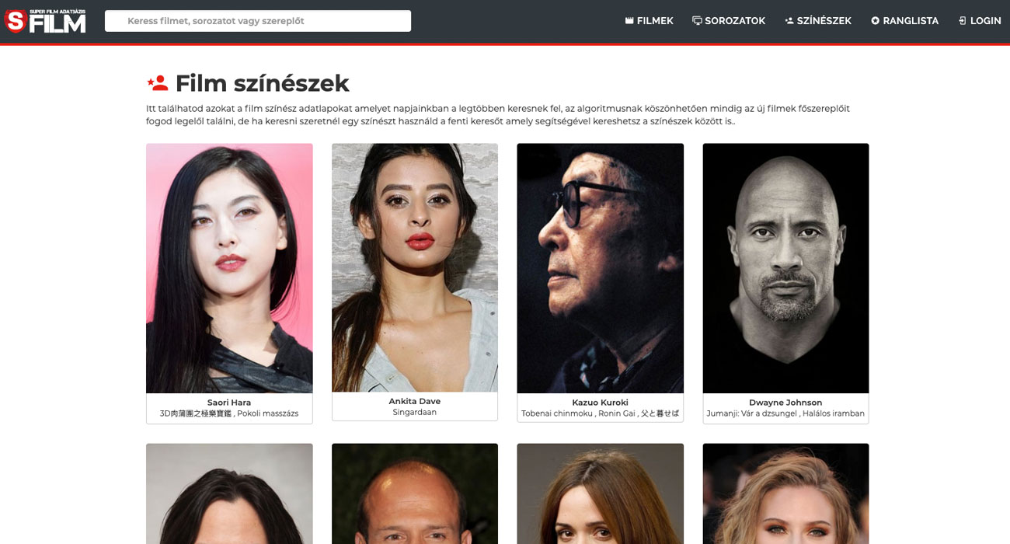Click the red person-star heading icon
This screenshot has height=544, width=1010.
(157, 82)
